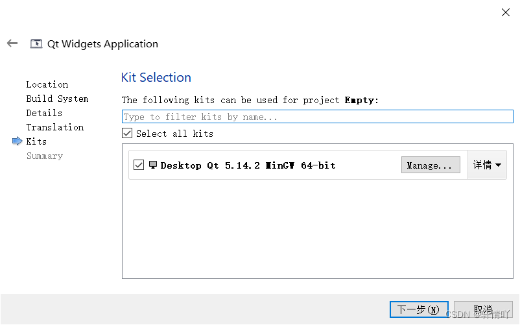Open kit settings with the Manage... button

click(431, 165)
